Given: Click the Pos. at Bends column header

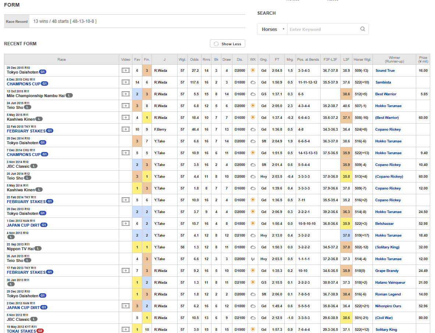Looking at the screenshot, I should [308, 59].
